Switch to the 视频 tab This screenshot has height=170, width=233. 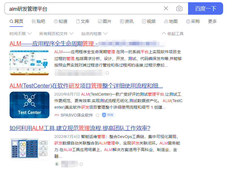[x=149, y=21]
